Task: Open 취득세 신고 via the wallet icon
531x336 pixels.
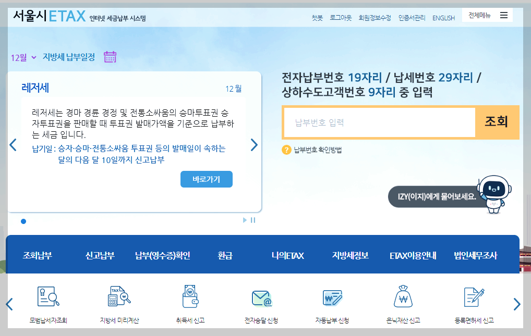Action: click(190, 295)
